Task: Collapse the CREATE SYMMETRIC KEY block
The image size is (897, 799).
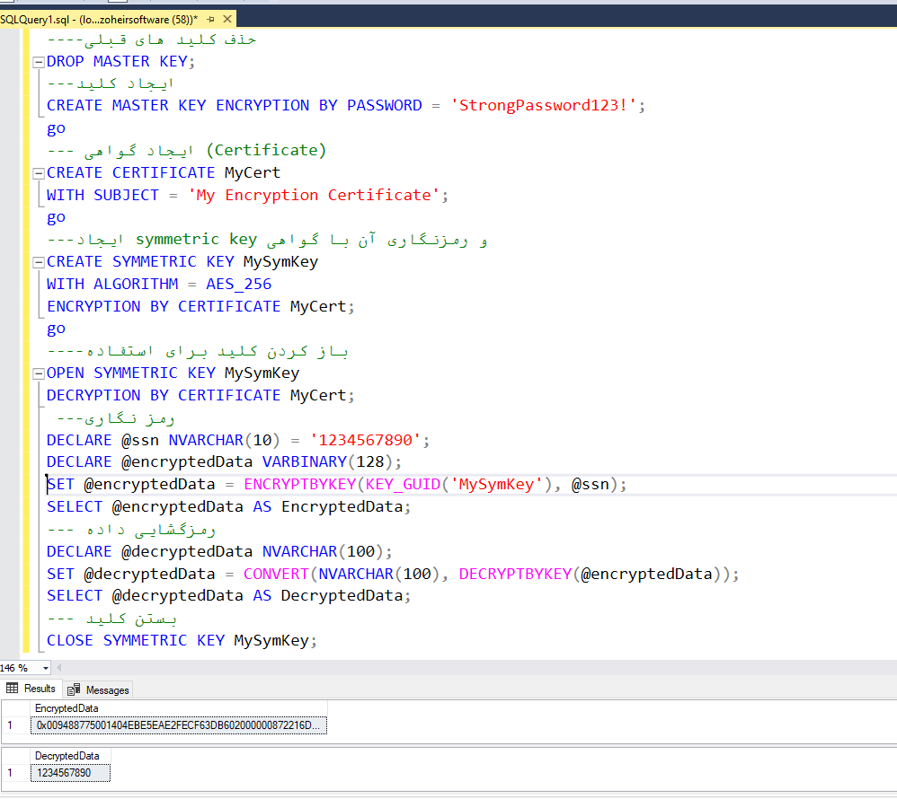Action: pos(39,262)
